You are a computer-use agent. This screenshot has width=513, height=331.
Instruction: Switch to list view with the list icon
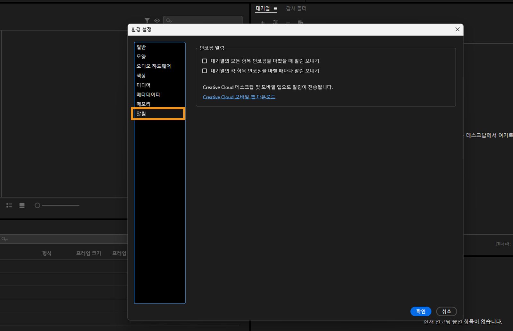(x=9, y=205)
